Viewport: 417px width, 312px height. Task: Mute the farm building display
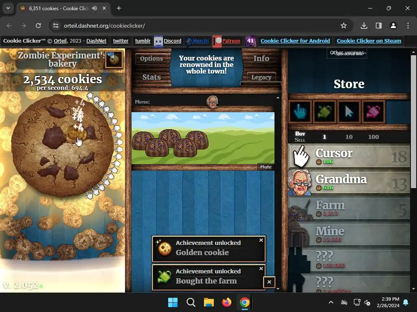coord(266,167)
